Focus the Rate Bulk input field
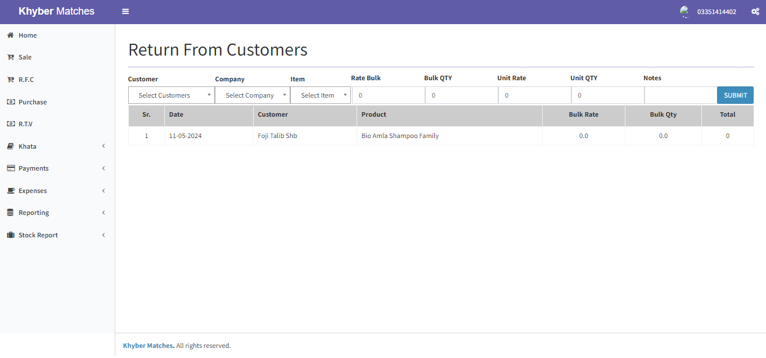Screen dimensions: 766x358 click(388, 95)
